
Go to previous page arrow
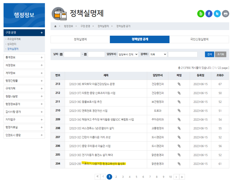click(x=103, y=177)
